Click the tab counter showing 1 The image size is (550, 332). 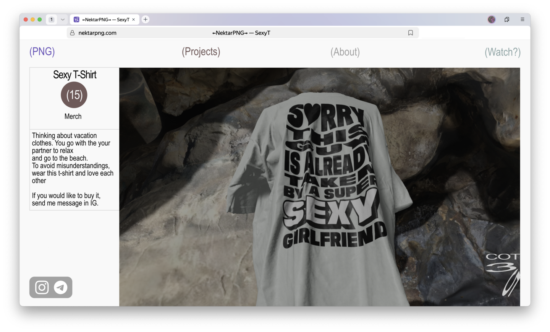pyautogui.click(x=52, y=20)
